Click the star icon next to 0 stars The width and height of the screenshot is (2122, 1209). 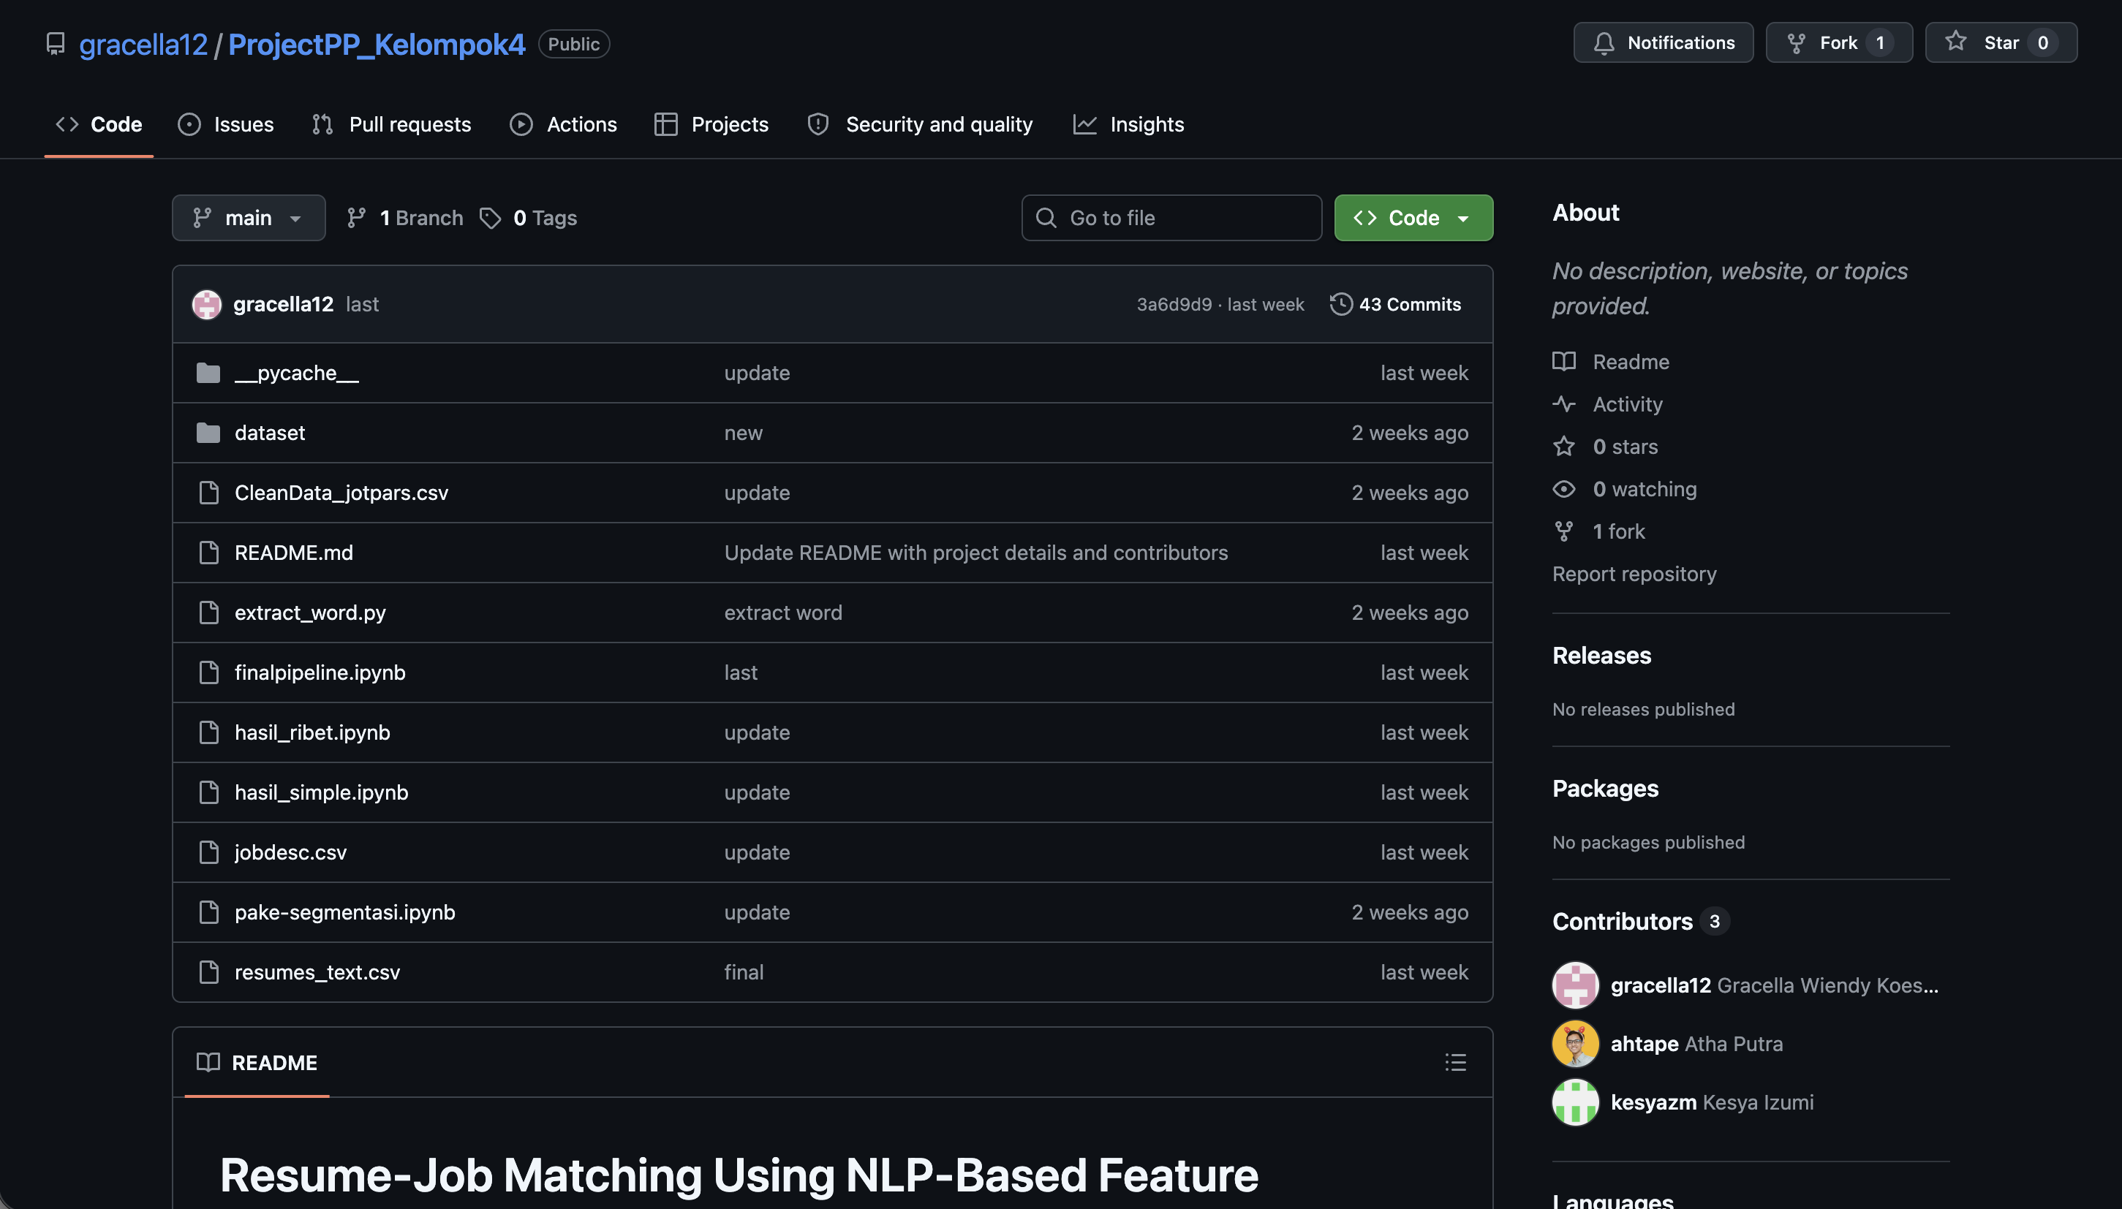[x=1564, y=447]
